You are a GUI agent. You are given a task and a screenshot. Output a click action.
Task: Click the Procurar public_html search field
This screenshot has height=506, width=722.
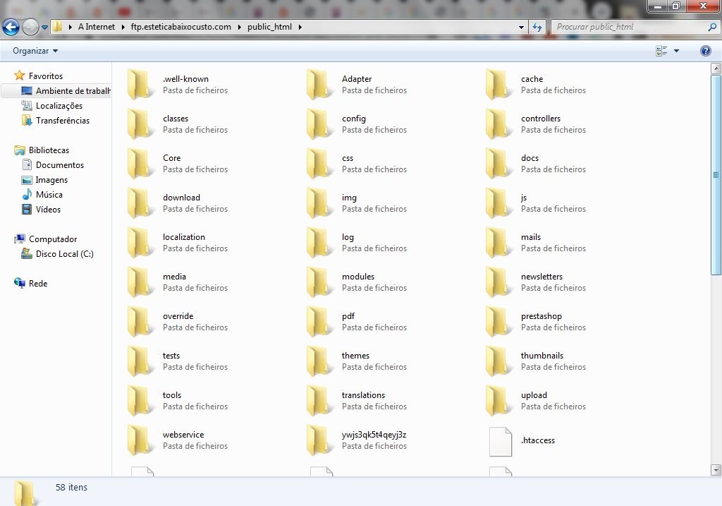[631, 27]
